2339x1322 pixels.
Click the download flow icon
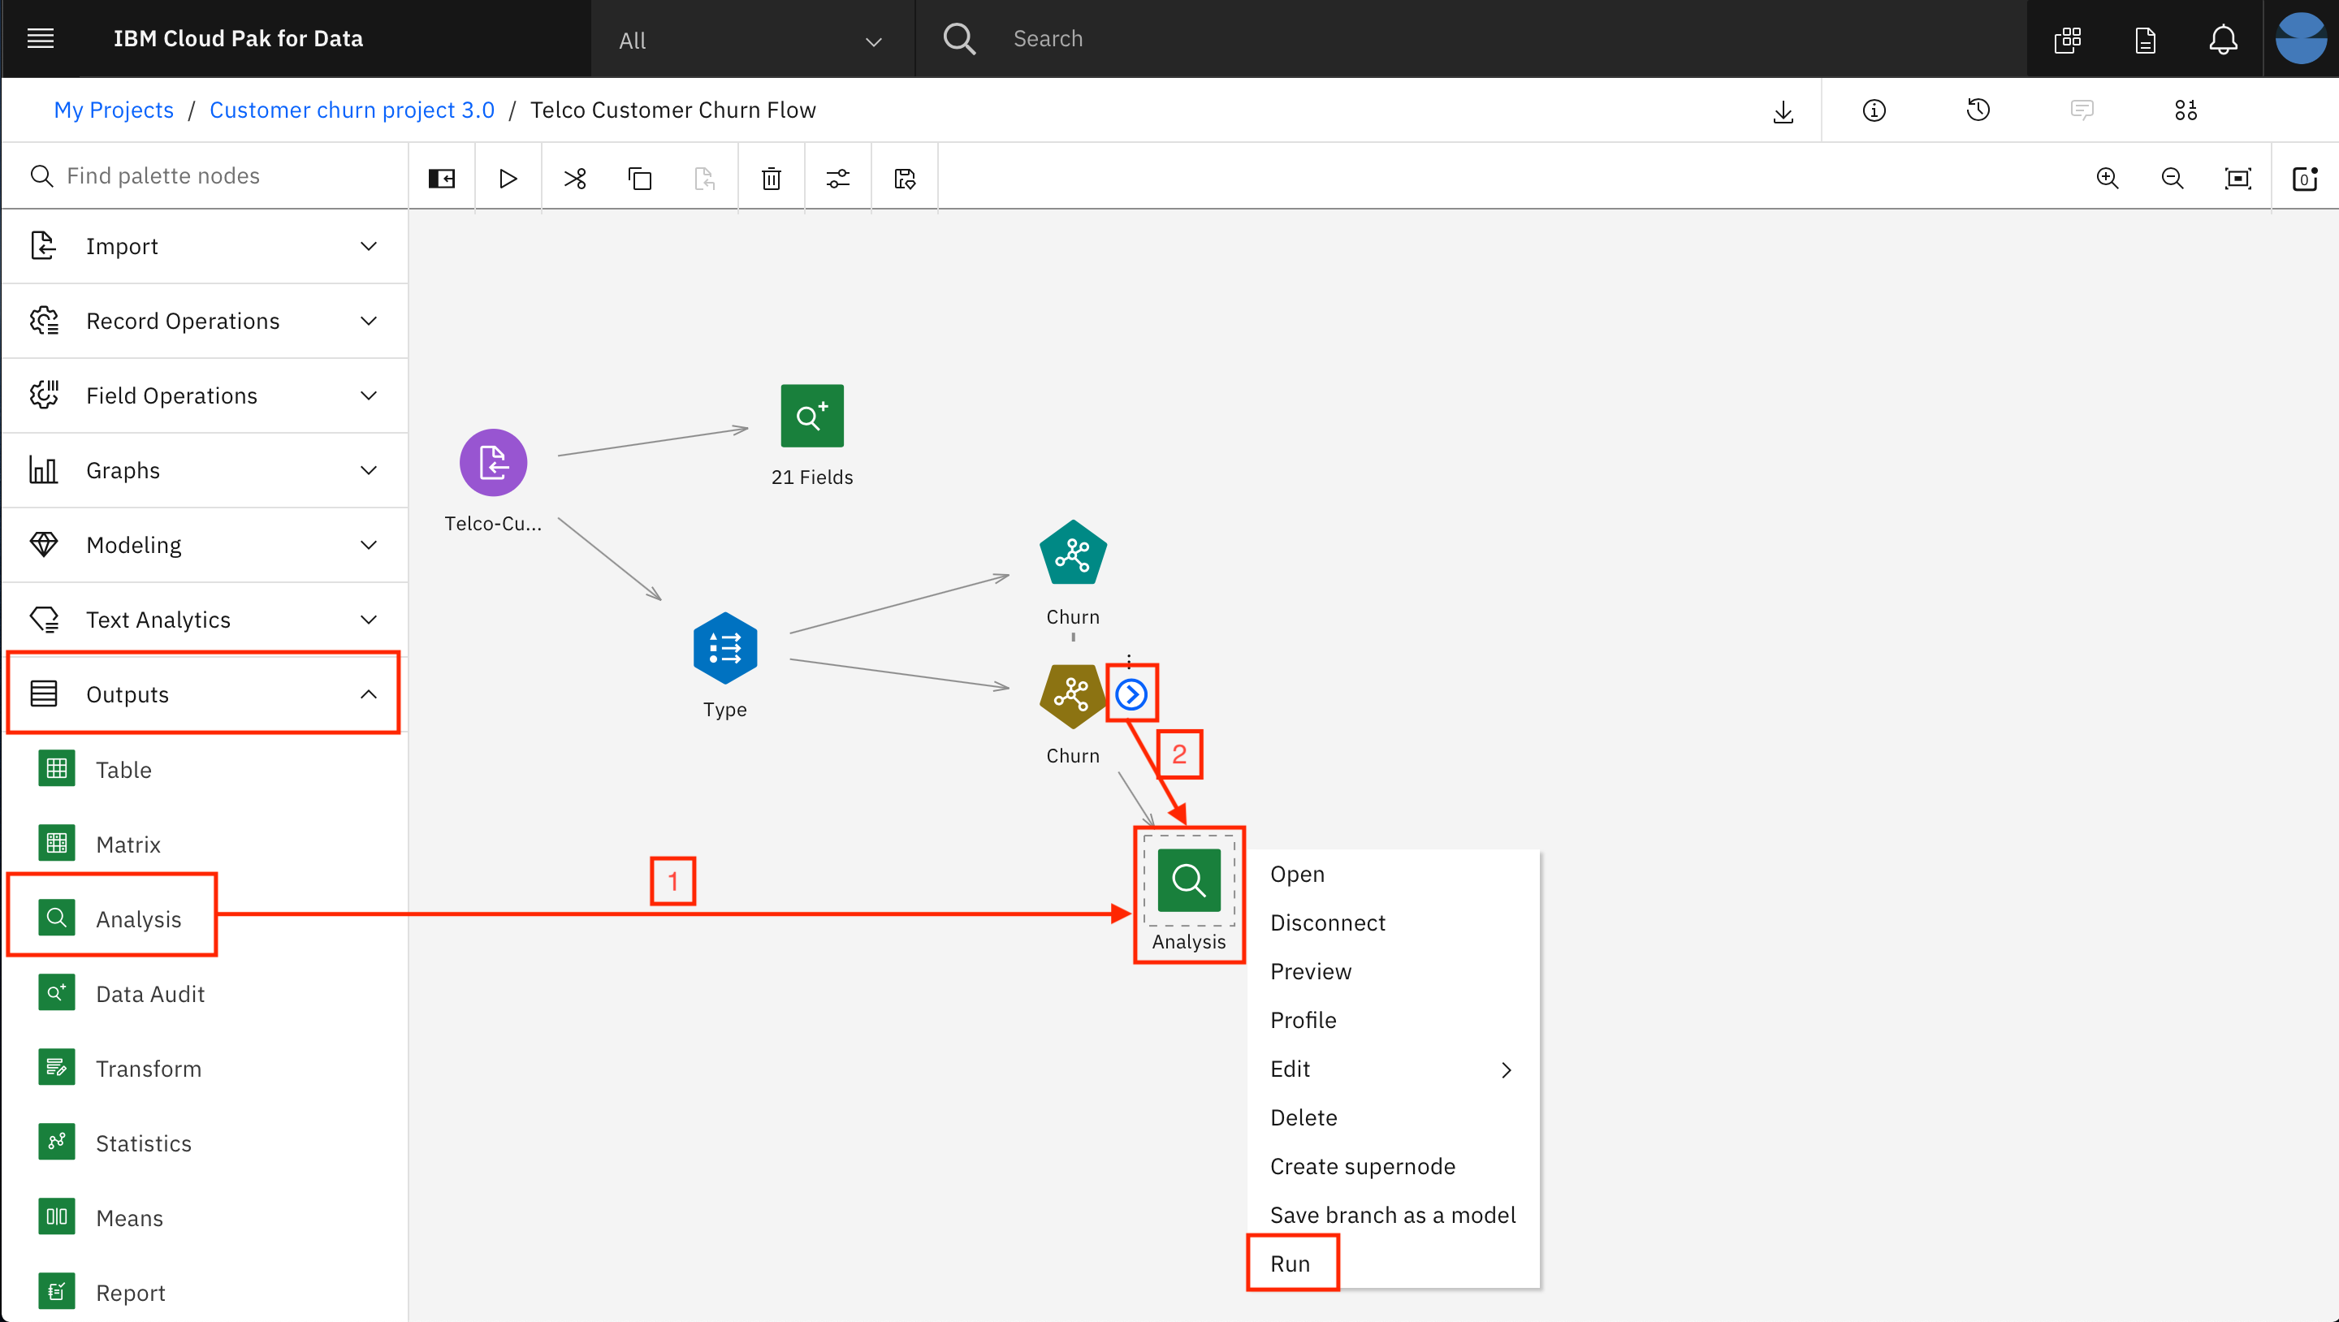click(1783, 110)
